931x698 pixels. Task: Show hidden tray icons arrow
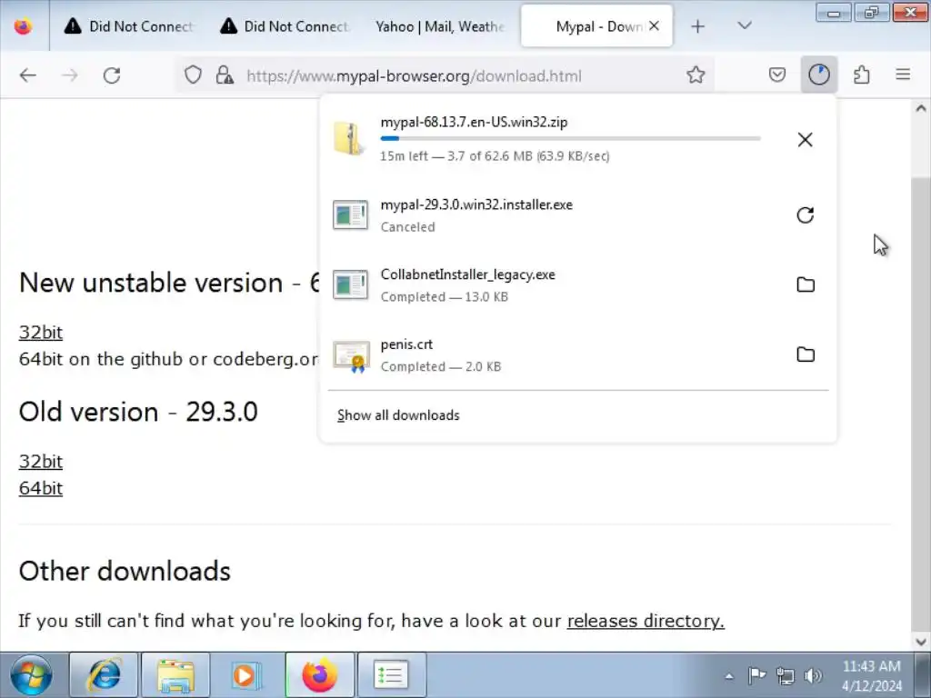pyautogui.click(x=729, y=676)
